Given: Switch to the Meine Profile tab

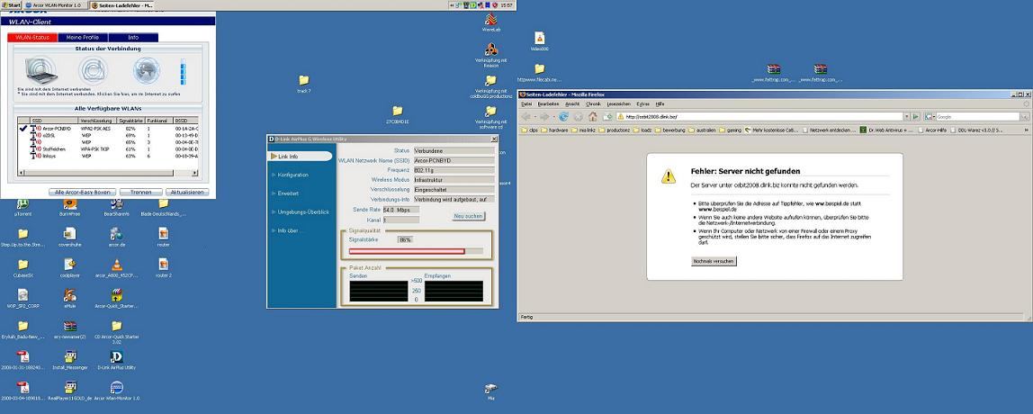Looking at the screenshot, I should click(x=83, y=38).
